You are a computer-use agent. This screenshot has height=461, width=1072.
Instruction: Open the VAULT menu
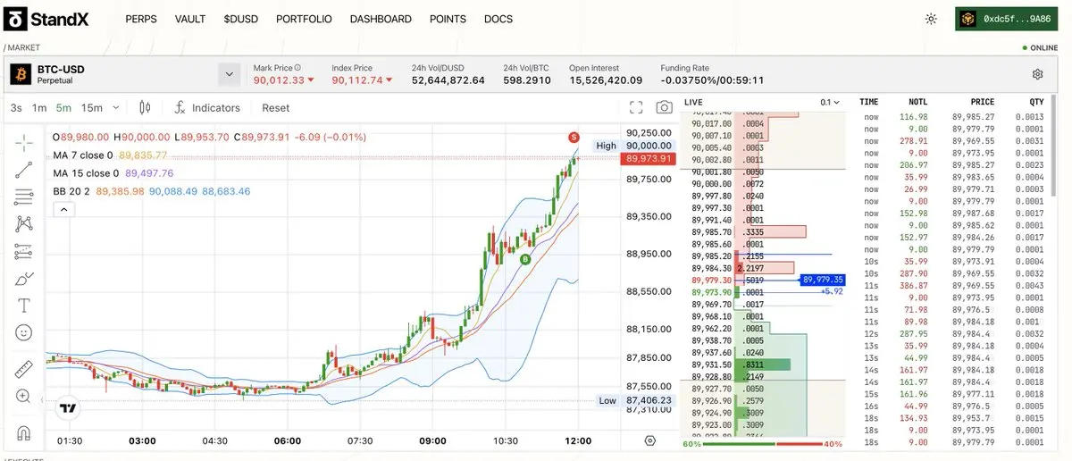(x=190, y=19)
